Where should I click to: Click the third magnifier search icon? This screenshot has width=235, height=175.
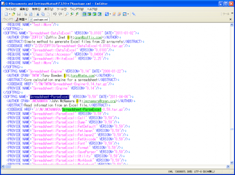click(x=77, y=14)
